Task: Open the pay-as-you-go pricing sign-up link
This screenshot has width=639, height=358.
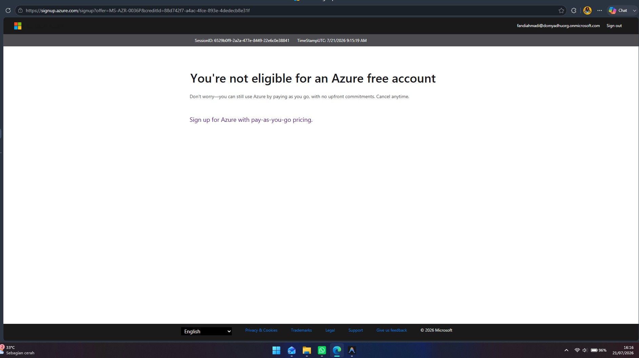Action: [x=251, y=120]
